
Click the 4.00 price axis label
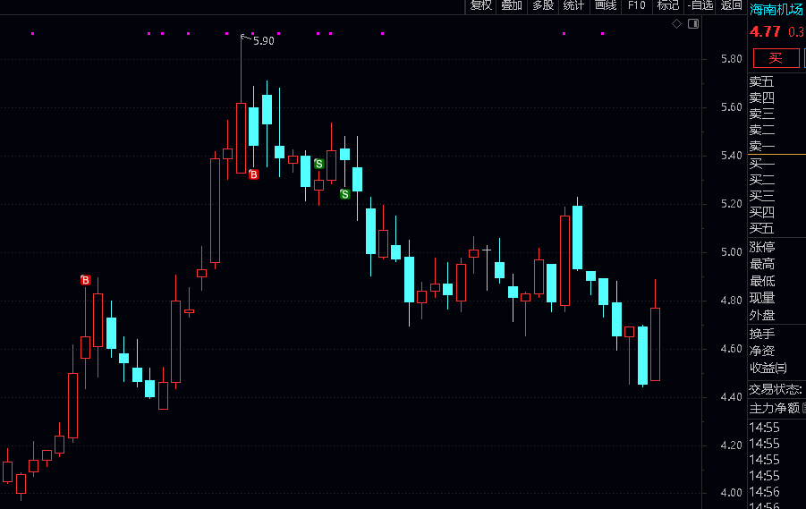[732, 493]
